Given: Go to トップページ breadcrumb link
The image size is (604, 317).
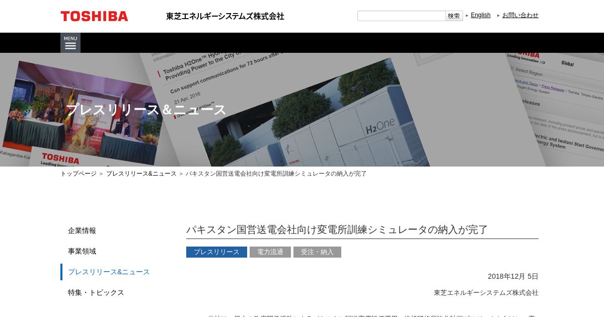Looking at the screenshot, I should tap(79, 174).
